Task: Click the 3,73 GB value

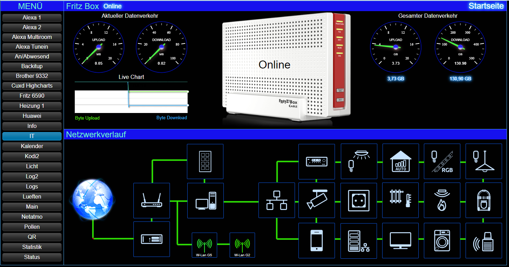Action: 396,79
